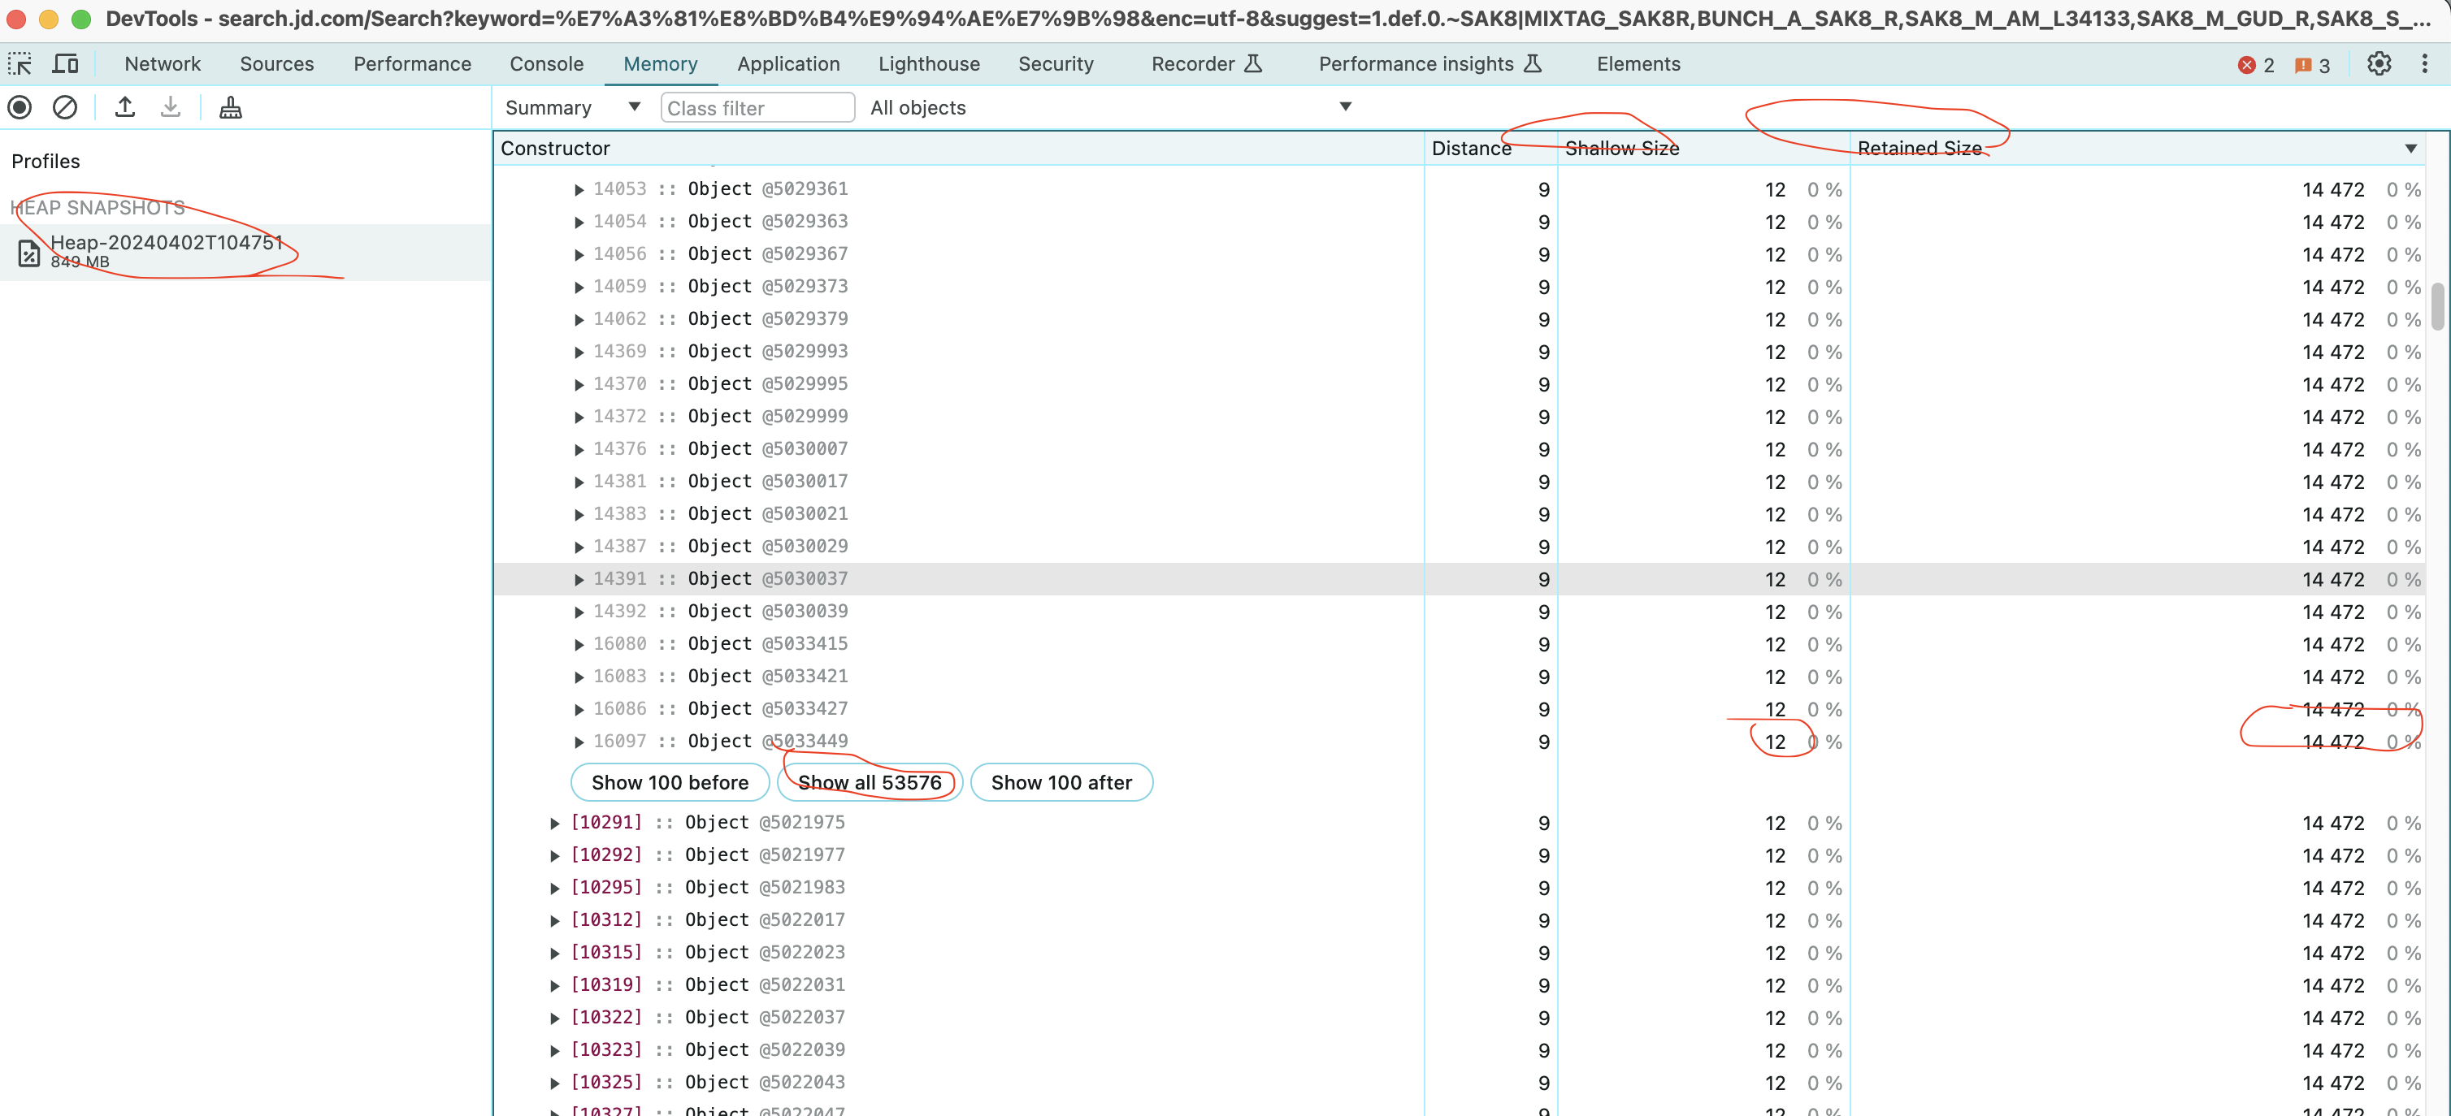Open the customize DevTools kebab menu
This screenshot has height=1116, width=2451.
point(2424,63)
